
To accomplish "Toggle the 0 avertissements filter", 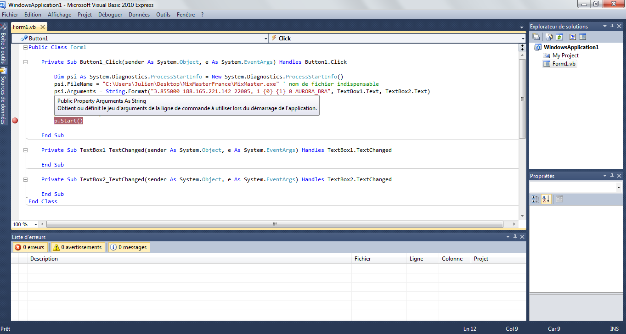I will tap(78, 247).
